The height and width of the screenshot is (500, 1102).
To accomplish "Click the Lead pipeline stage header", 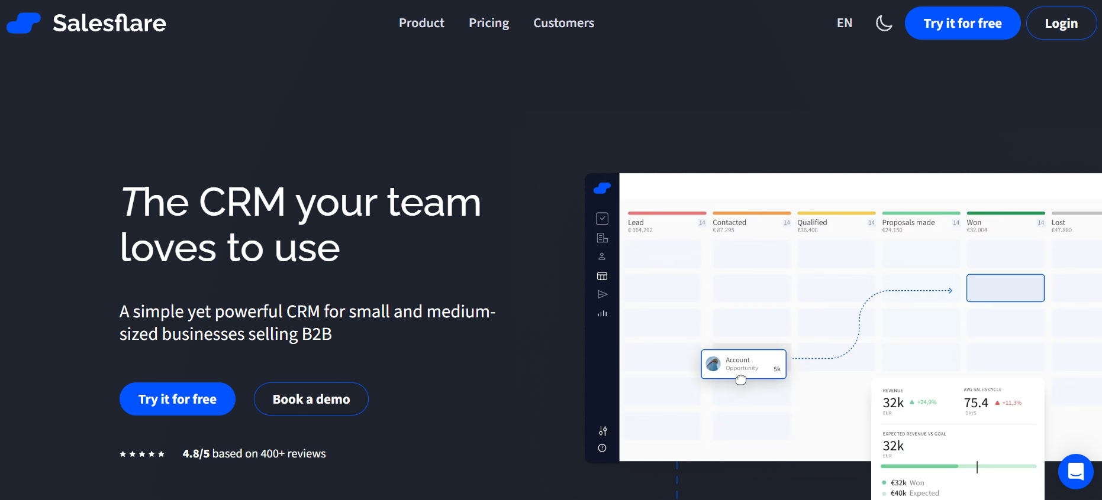I will (x=667, y=222).
